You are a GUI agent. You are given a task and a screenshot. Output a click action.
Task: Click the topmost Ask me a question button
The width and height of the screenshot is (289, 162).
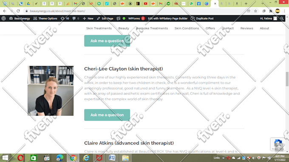(x=107, y=41)
